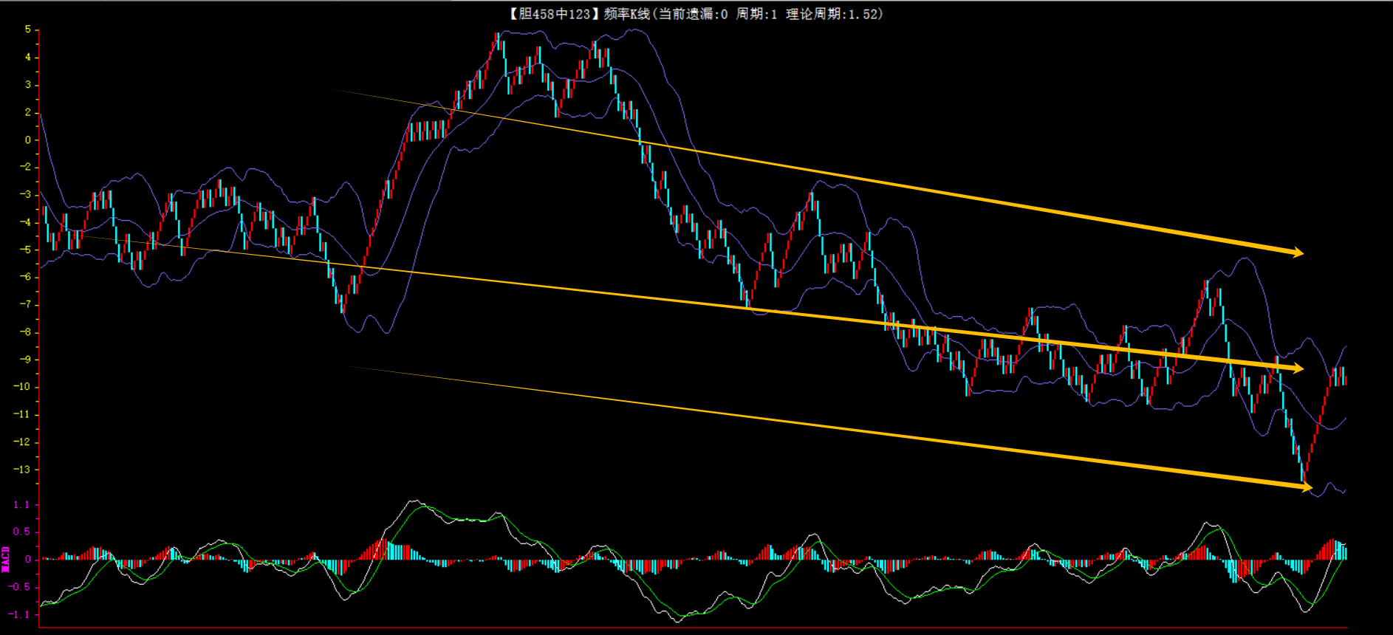
Task: Click the lowest candlestick near -13 level
Action: (x=1302, y=471)
